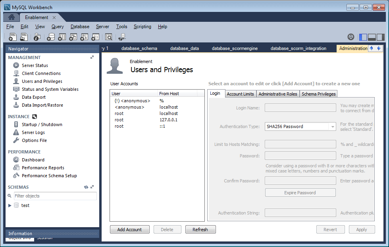The image size is (389, 247).
Task: Create new table toolbar icon
Action: point(62,37)
